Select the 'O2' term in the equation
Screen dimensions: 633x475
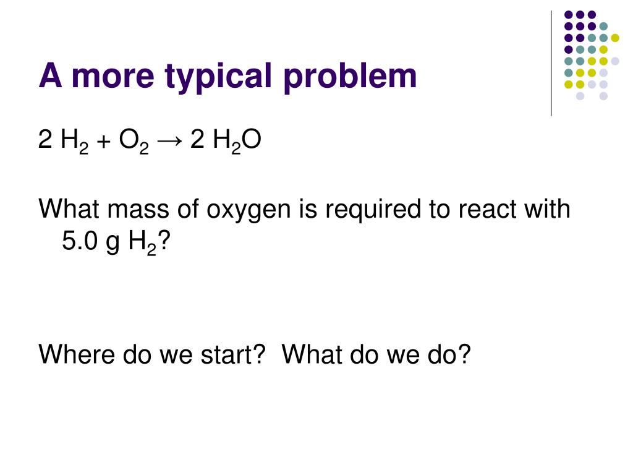point(134,142)
